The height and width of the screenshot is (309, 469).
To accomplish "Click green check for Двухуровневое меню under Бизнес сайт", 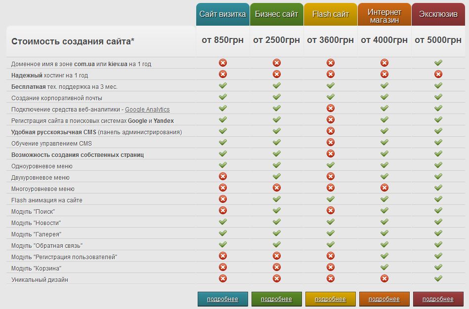I will point(277,176).
